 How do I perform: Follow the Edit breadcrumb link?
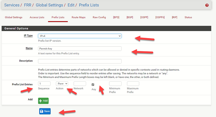(x=71, y=5)
